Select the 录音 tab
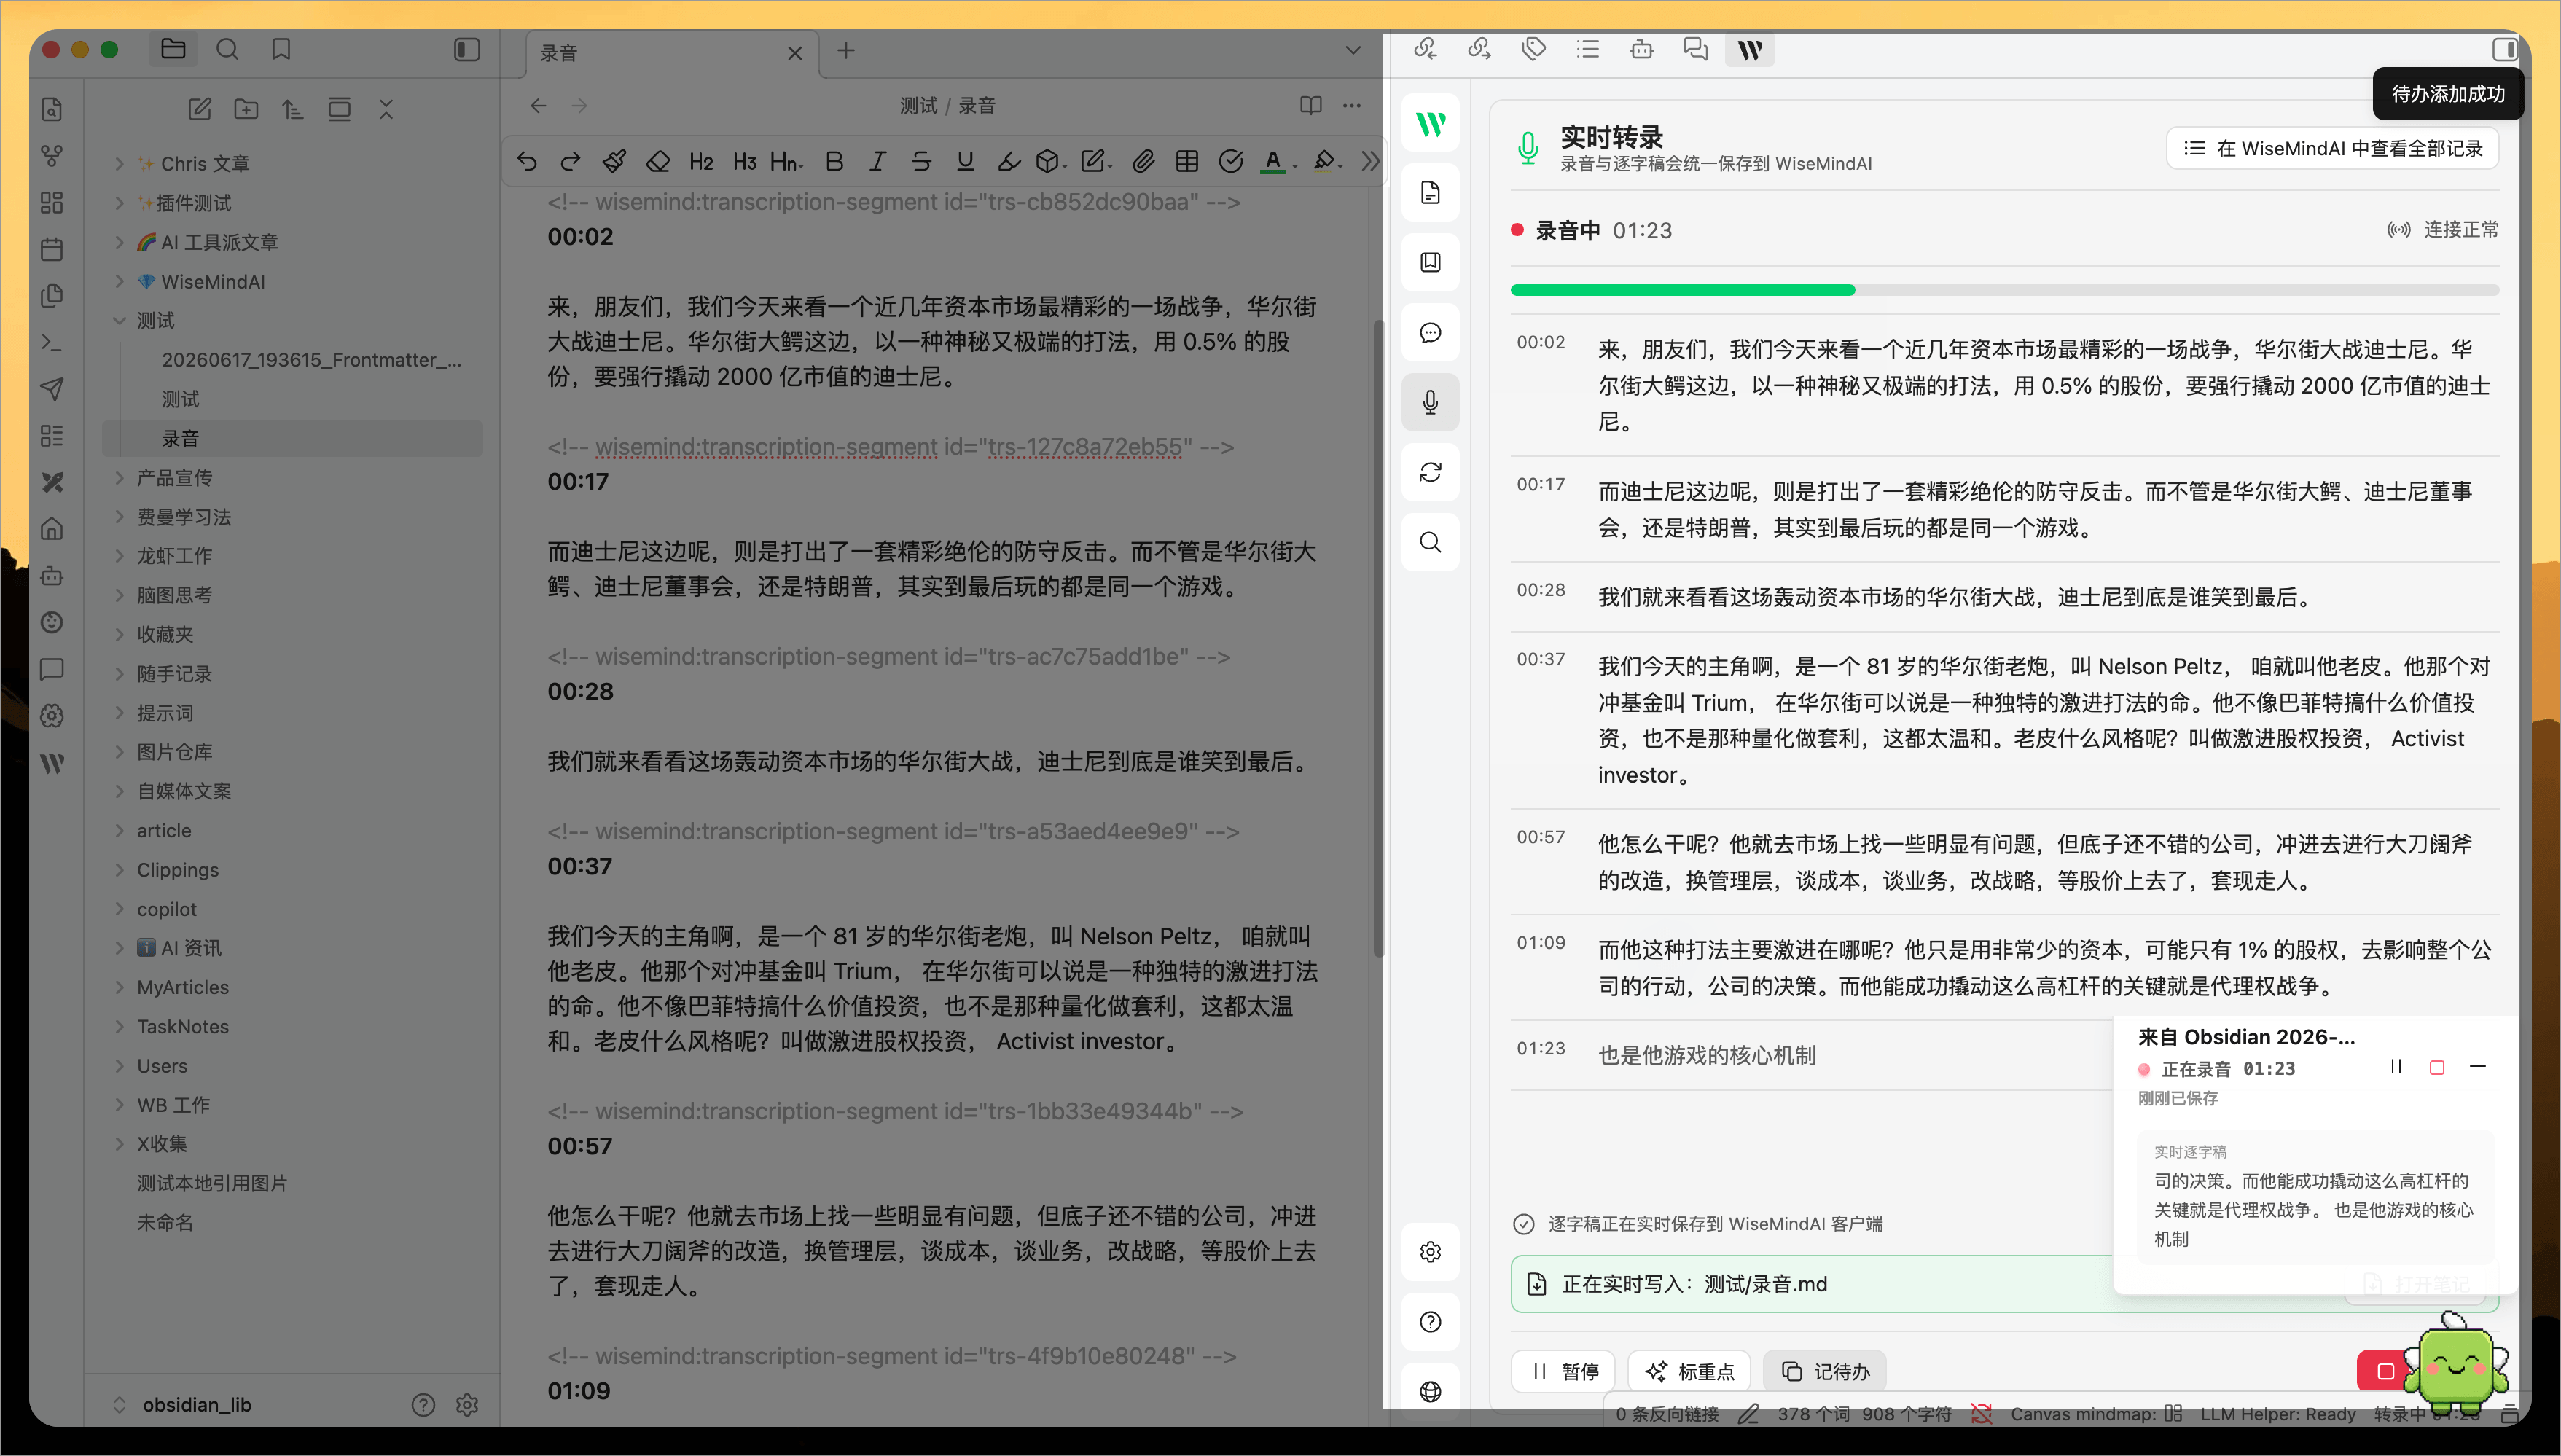This screenshot has height=1456, width=2561. tap(672, 53)
